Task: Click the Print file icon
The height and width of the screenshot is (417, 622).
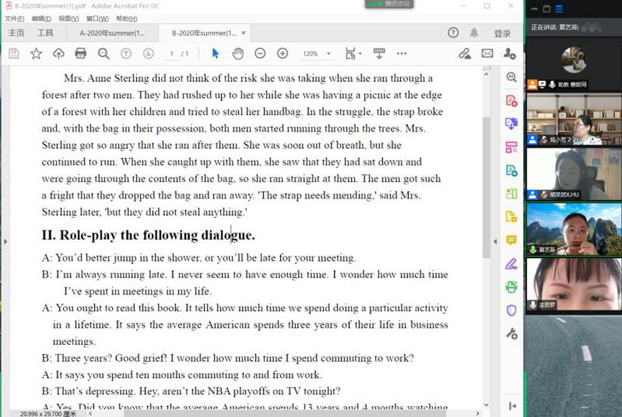Action: (x=81, y=54)
